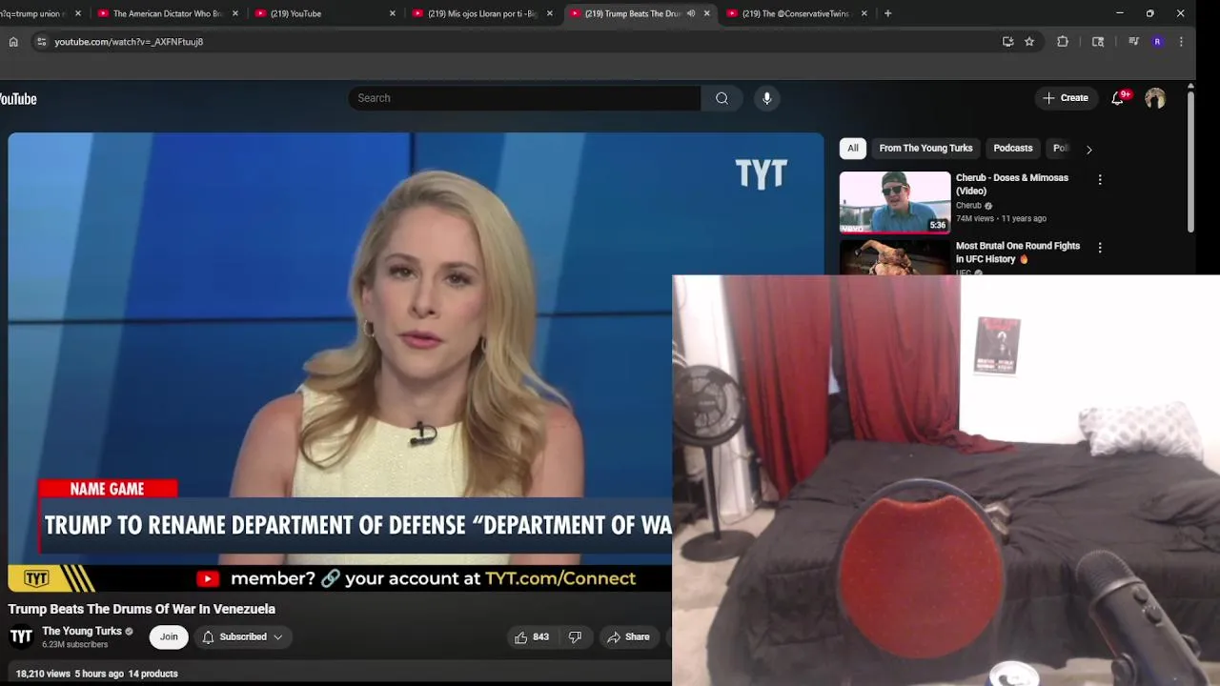The image size is (1220, 686).
Task: Open Cherub video thumbnail
Action: tap(895, 202)
